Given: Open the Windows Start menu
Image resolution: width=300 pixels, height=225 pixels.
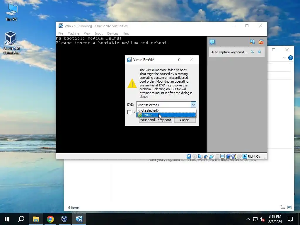Looking at the screenshot, I should coord(7,219).
